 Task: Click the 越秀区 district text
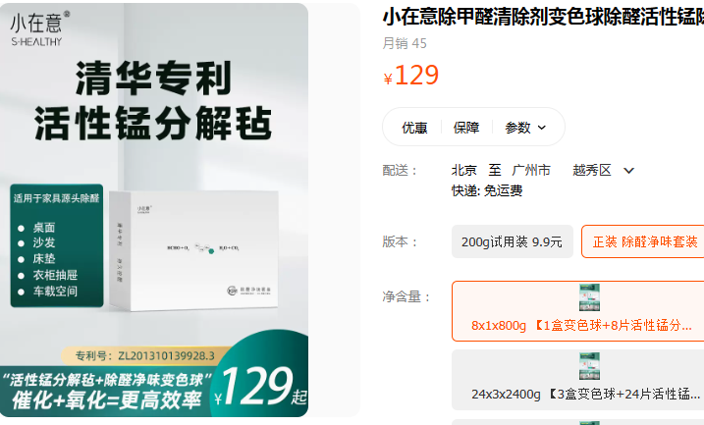pyautogui.click(x=592, y=170)
